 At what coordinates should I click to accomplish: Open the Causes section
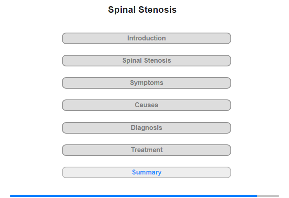pyautogui.click(x=147, y=105)
